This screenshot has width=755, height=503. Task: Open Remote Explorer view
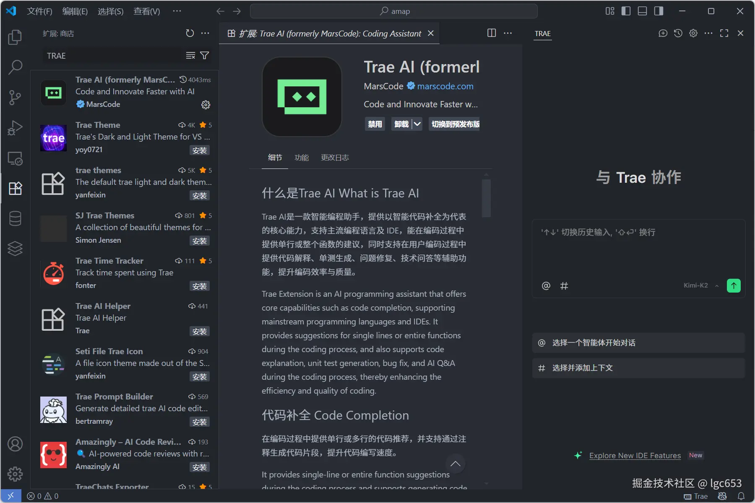pos(15,158)
